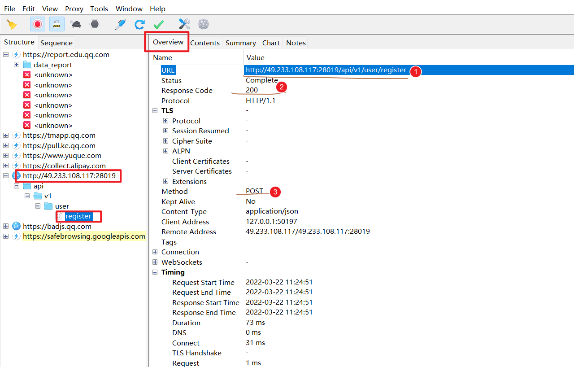The width and height of the screenshot is (574, 367).
Task: Open the Window menu
Action: click(x=129, y=9)
